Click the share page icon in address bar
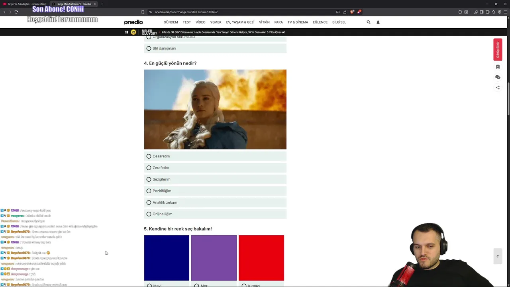 coord(345,12)
